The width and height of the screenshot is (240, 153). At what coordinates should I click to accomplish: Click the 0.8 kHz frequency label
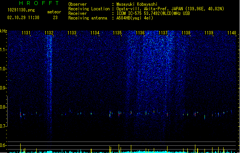click(3, 107)
